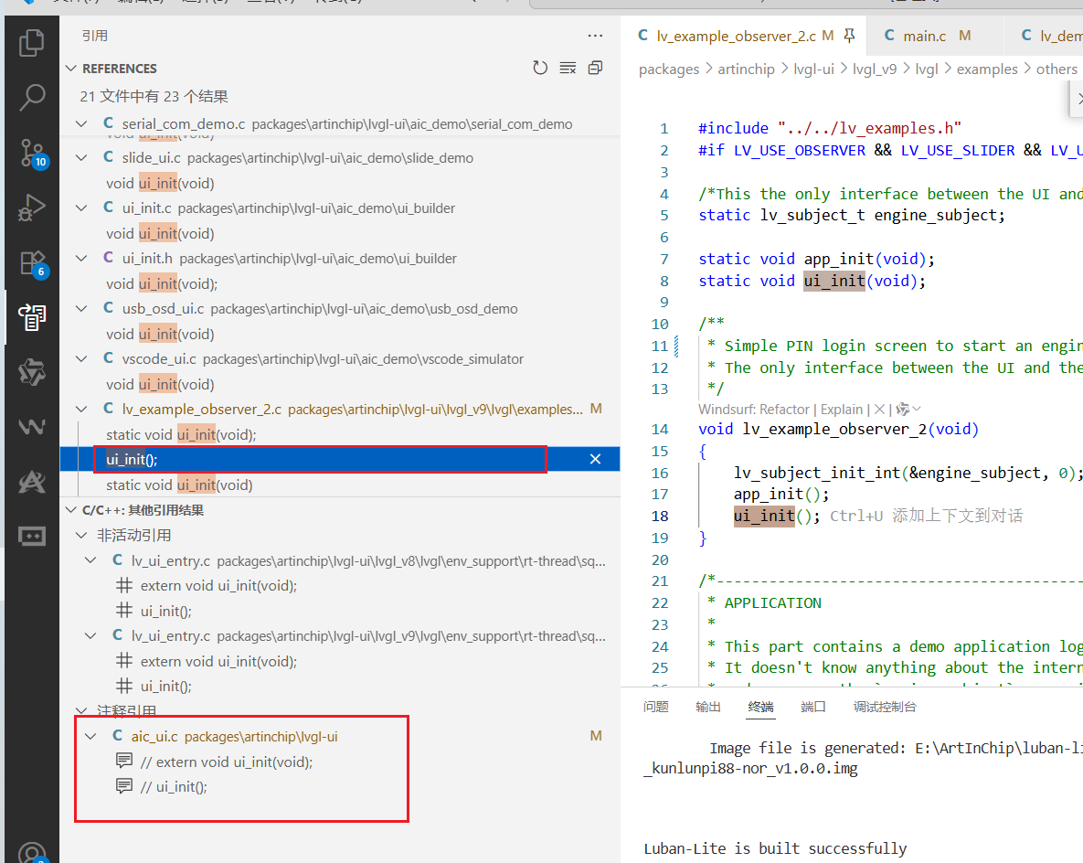Open the references panel more actions menu
Screen dimensions: 1083x863
pos(595,36)
